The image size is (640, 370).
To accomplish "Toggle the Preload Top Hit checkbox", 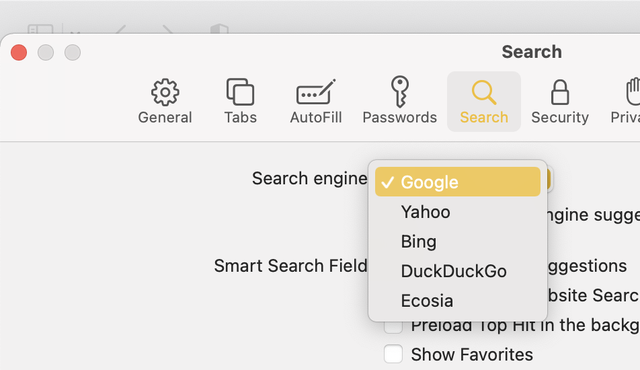I will 393,328.
